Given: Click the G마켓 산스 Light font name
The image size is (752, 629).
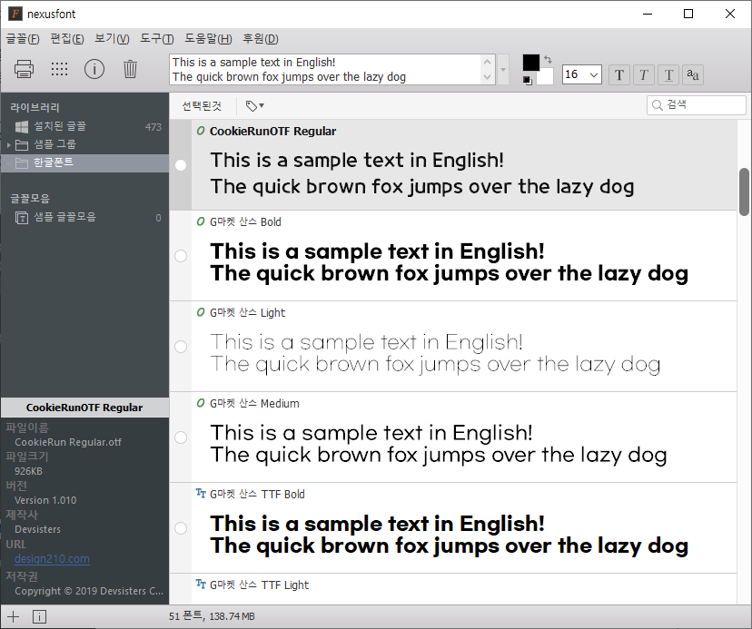Looking at the screenshot, I should (247, 312).
